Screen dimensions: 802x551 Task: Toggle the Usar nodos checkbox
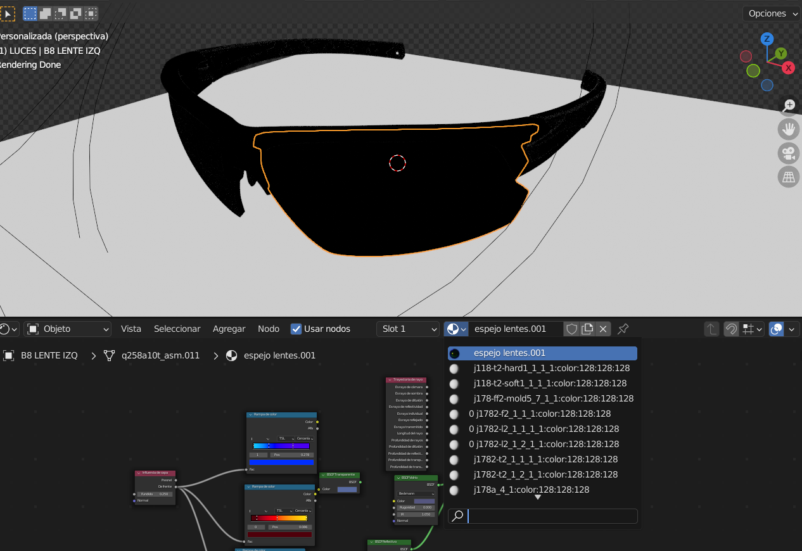296,329
